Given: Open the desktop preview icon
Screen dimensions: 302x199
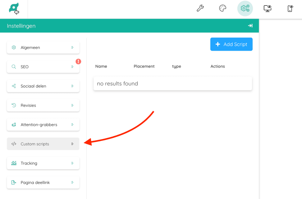Looking at the screenshot, I should click(268, 8).
